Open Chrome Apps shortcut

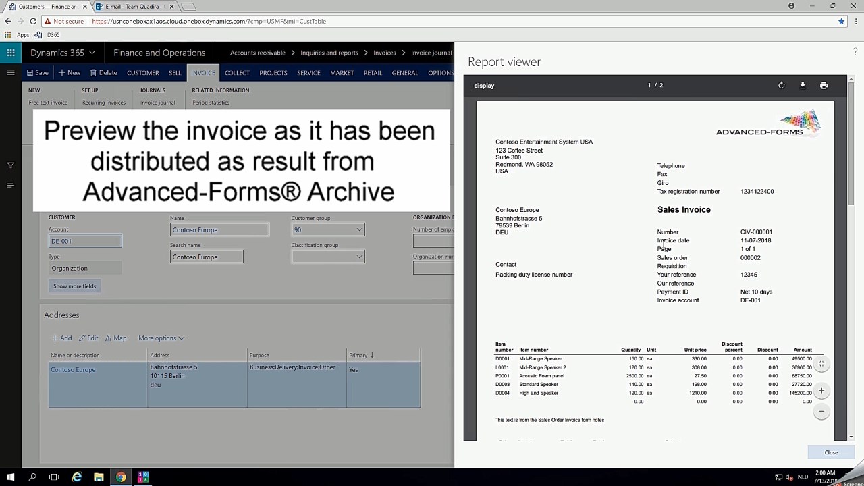18,35
